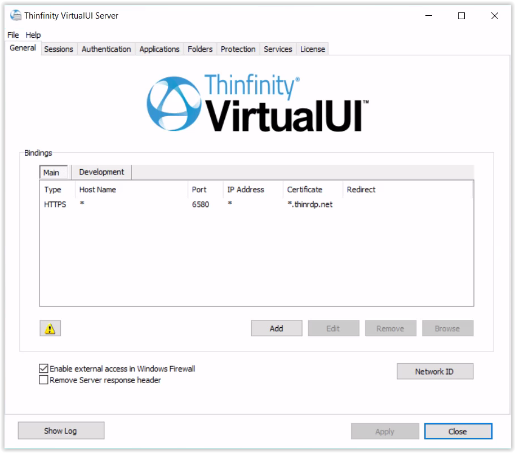
Task: Select the Development bindings tab
Action: [101, 172]
